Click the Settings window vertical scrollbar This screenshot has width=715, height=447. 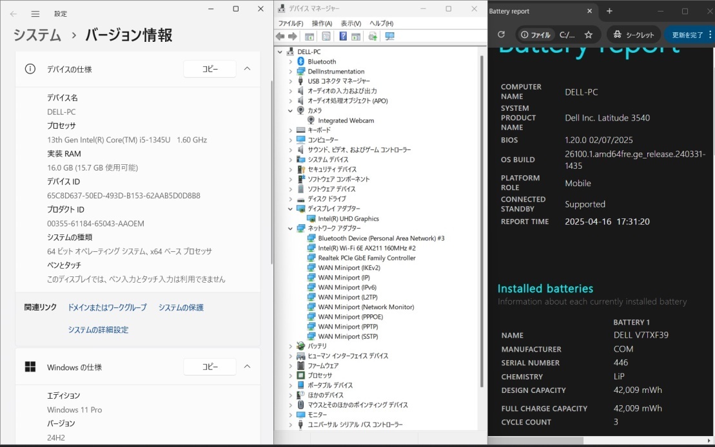pyautogui.click(x=271, y=173)
